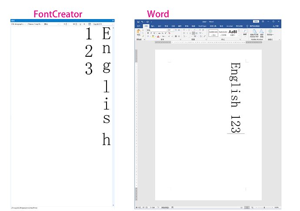
Task: Expand the Styles gallery more arrow
Action: pyautogui.click(x=239, y=36)
